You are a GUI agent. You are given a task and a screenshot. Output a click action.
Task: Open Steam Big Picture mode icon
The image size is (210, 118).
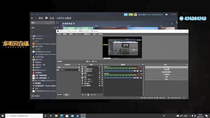pyautogui.click(x=166, y=14)
